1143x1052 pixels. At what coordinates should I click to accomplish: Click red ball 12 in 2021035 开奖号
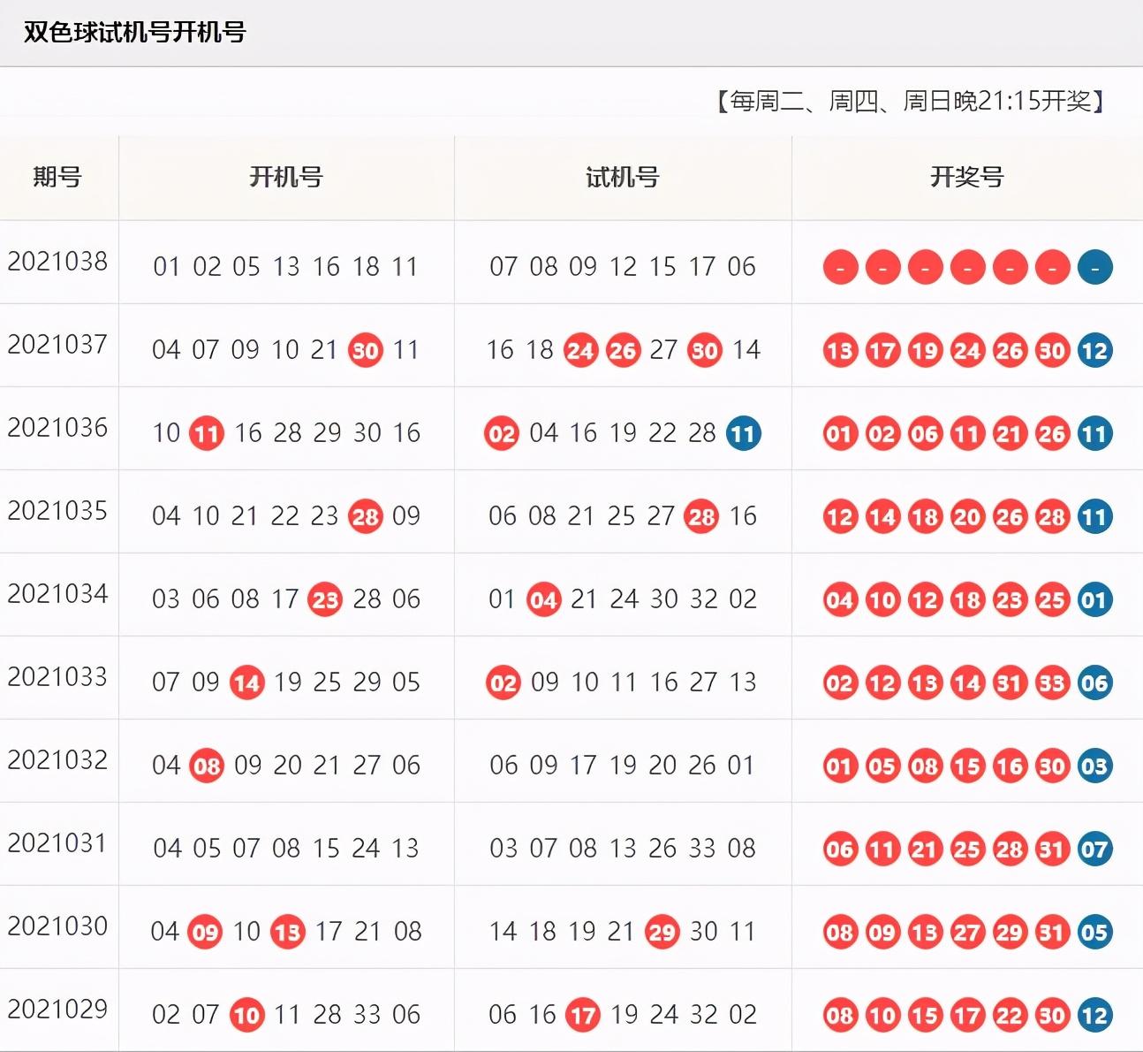pos(840,517)
